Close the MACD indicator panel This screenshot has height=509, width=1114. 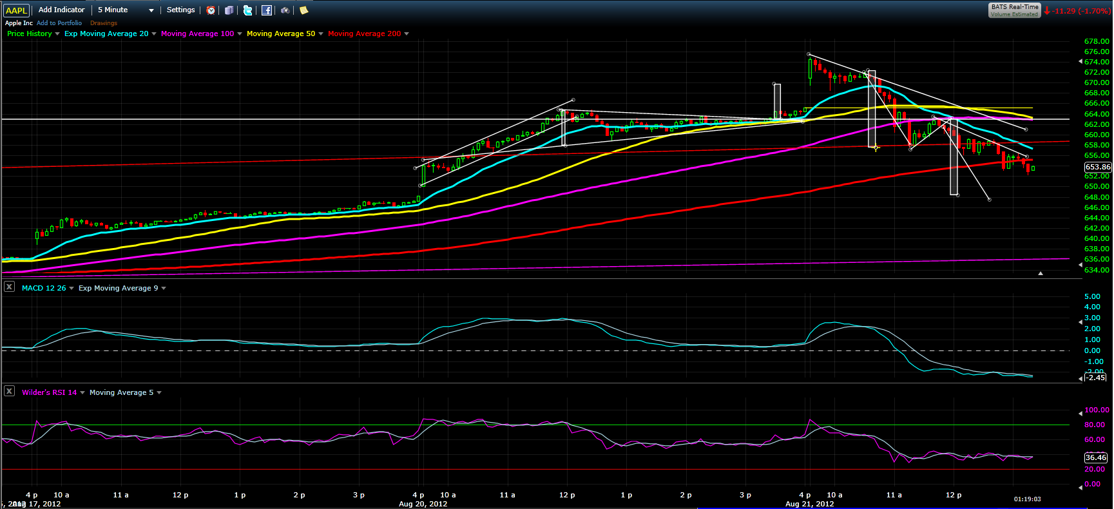coord(9,287)
